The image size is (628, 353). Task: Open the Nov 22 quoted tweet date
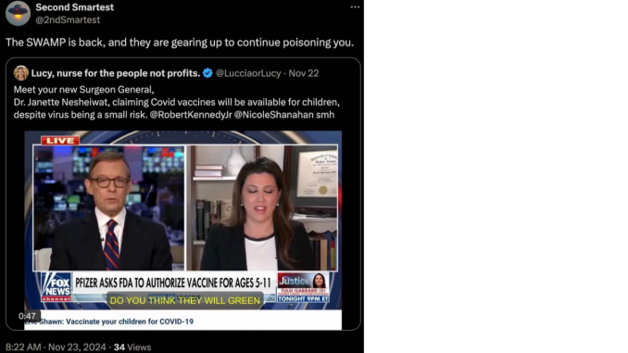coord(304,73)
